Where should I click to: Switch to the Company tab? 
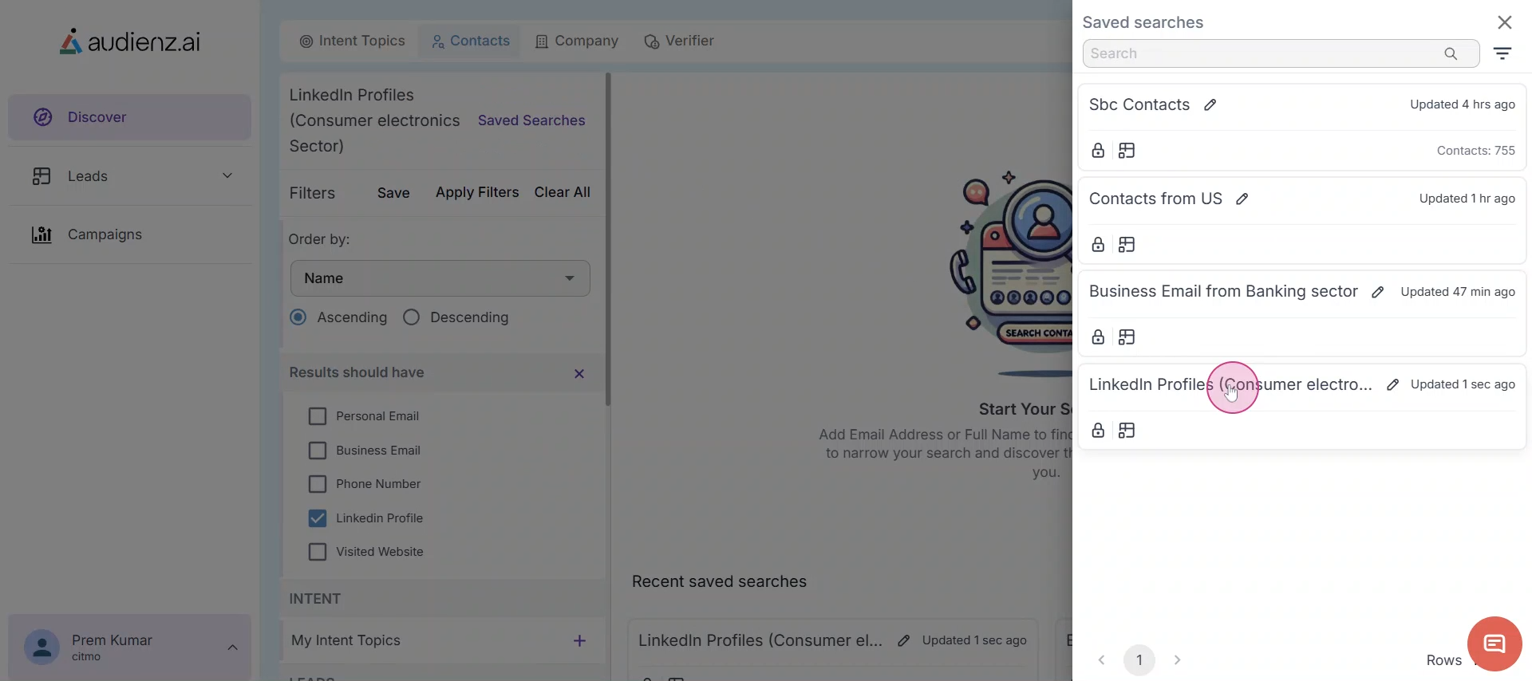point(577,41)
